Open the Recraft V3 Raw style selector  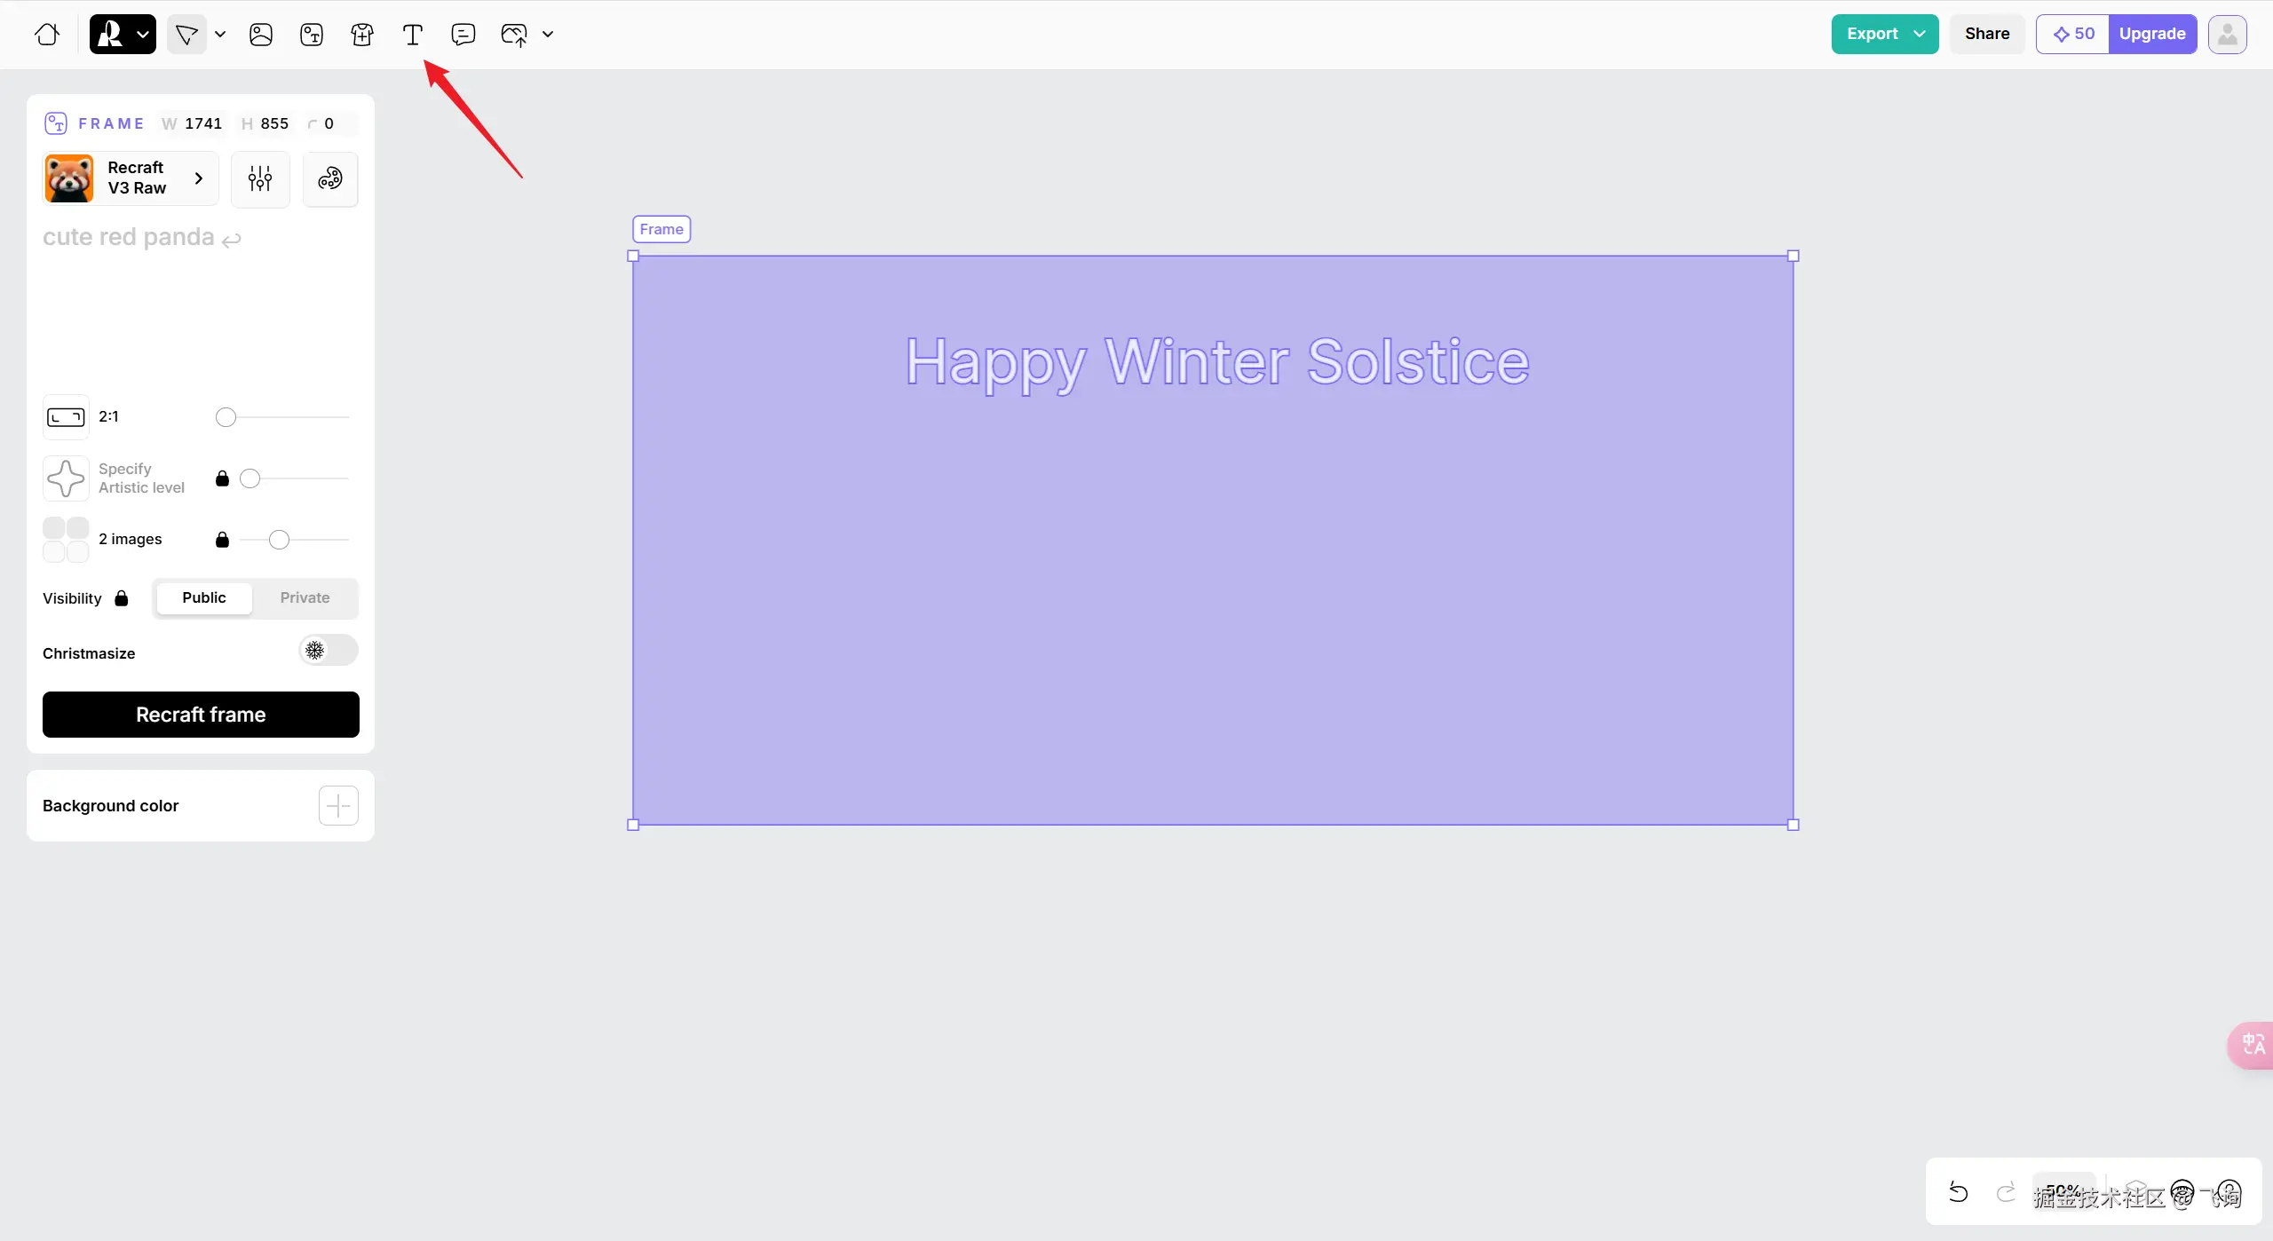pos(130,178)
